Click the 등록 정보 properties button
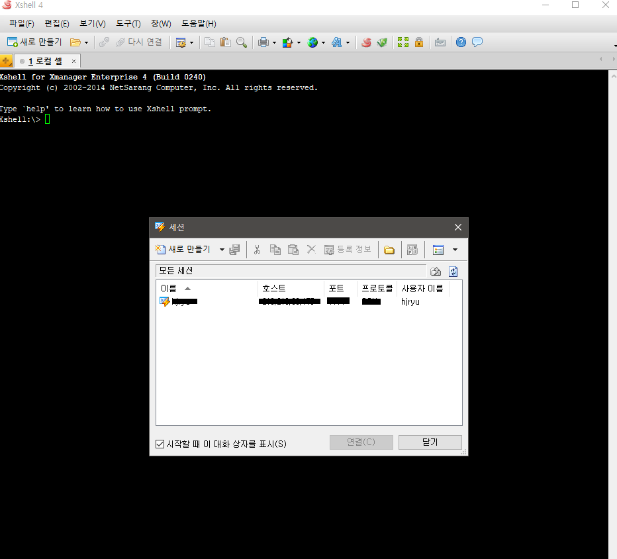This screenshot has height=559, width=617. tap(348, 249)
